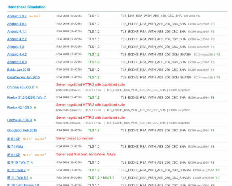Click the CBC_SHA384 cipher in IE 11 / Win 7 row
The image size is (232, 186).
(156, 170)
